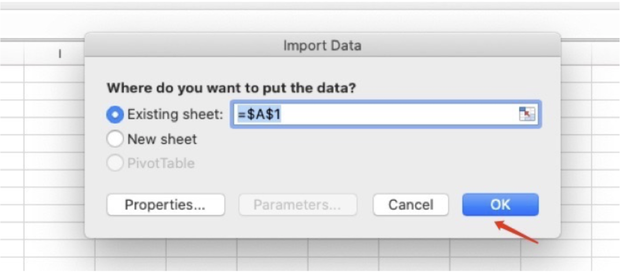Select the Existing sheet radio button

(115, 115)
